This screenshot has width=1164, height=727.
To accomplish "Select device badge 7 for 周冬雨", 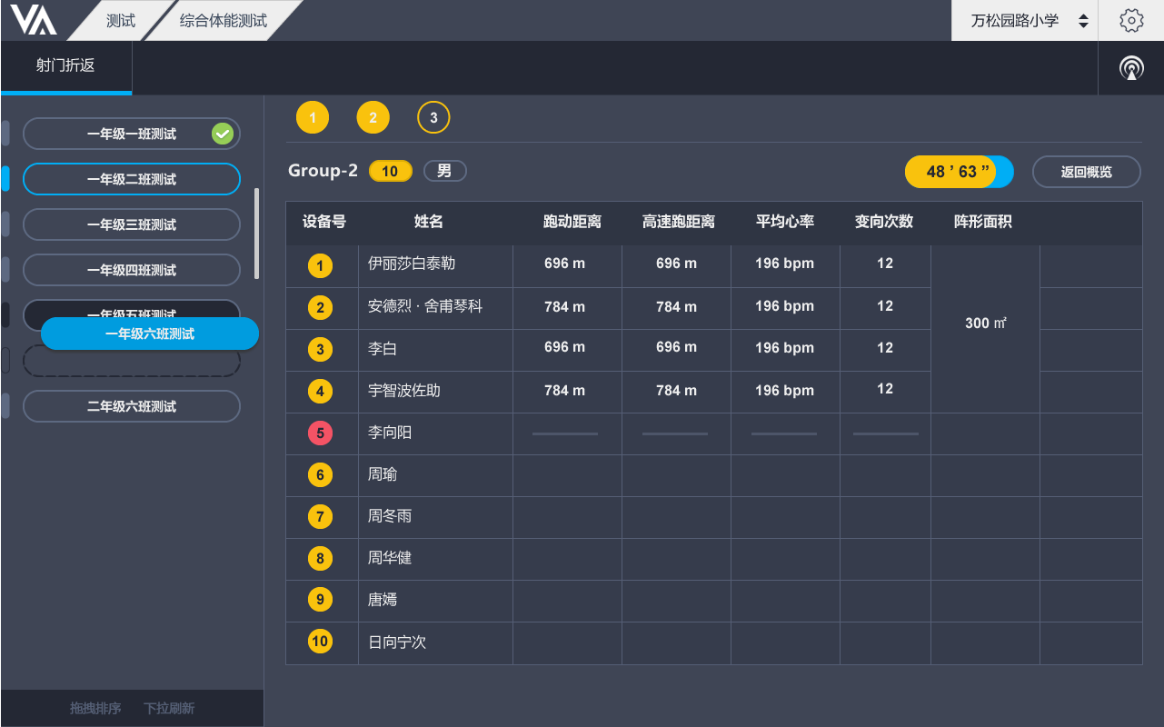I will coord(320,517).
